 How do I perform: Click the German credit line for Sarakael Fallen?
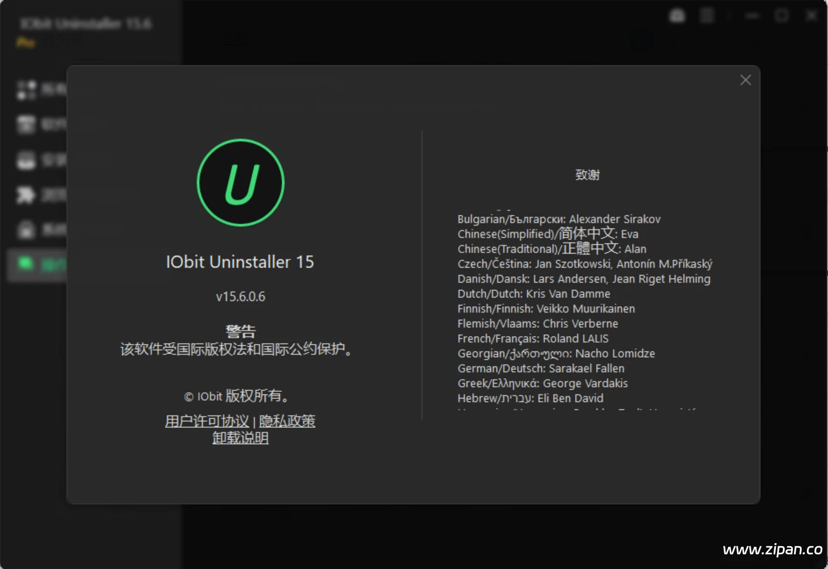click(x=540, y=368)
